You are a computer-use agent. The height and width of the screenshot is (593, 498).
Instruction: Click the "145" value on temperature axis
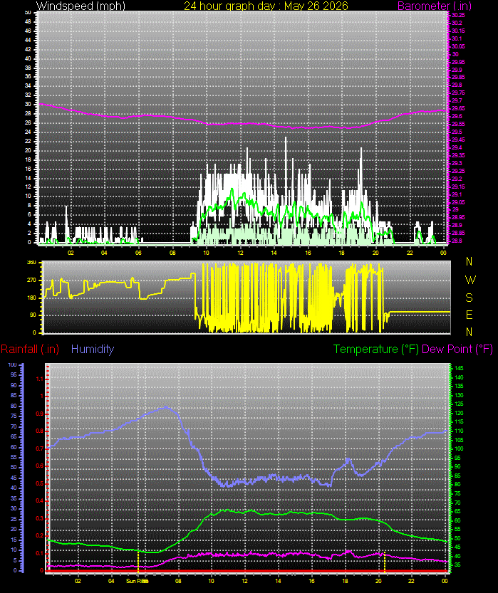point(459,368)
